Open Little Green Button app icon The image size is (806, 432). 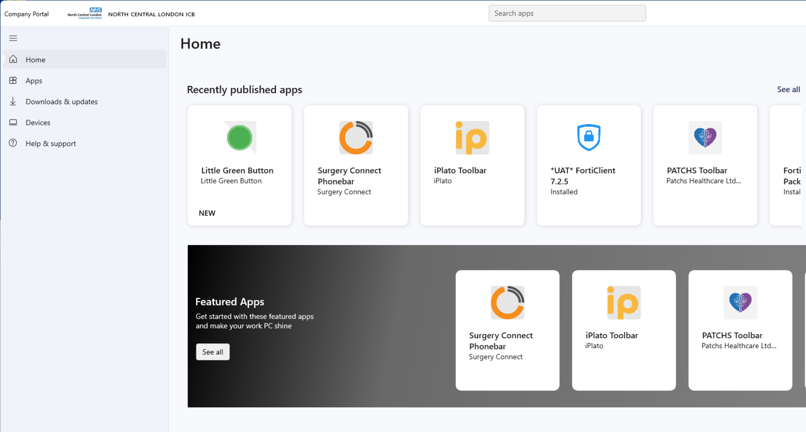(240, 138)
